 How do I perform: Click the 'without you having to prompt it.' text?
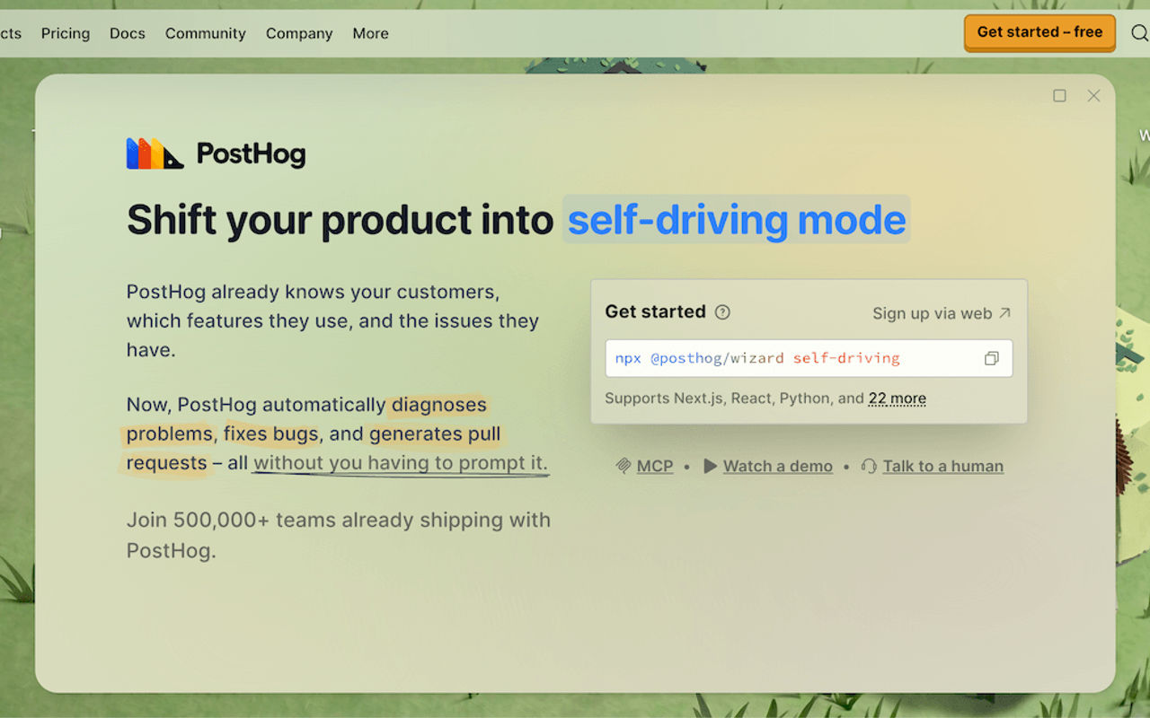coord(401,463)
